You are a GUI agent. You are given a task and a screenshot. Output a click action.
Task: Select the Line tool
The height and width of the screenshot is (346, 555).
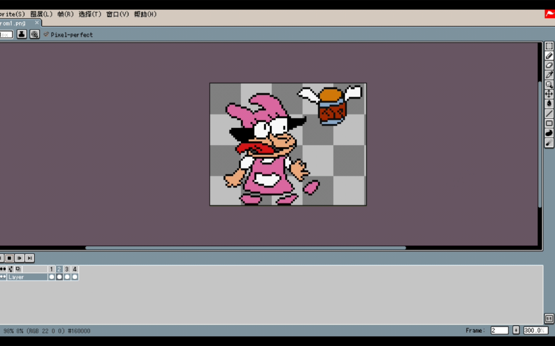(x=549, y=113)
